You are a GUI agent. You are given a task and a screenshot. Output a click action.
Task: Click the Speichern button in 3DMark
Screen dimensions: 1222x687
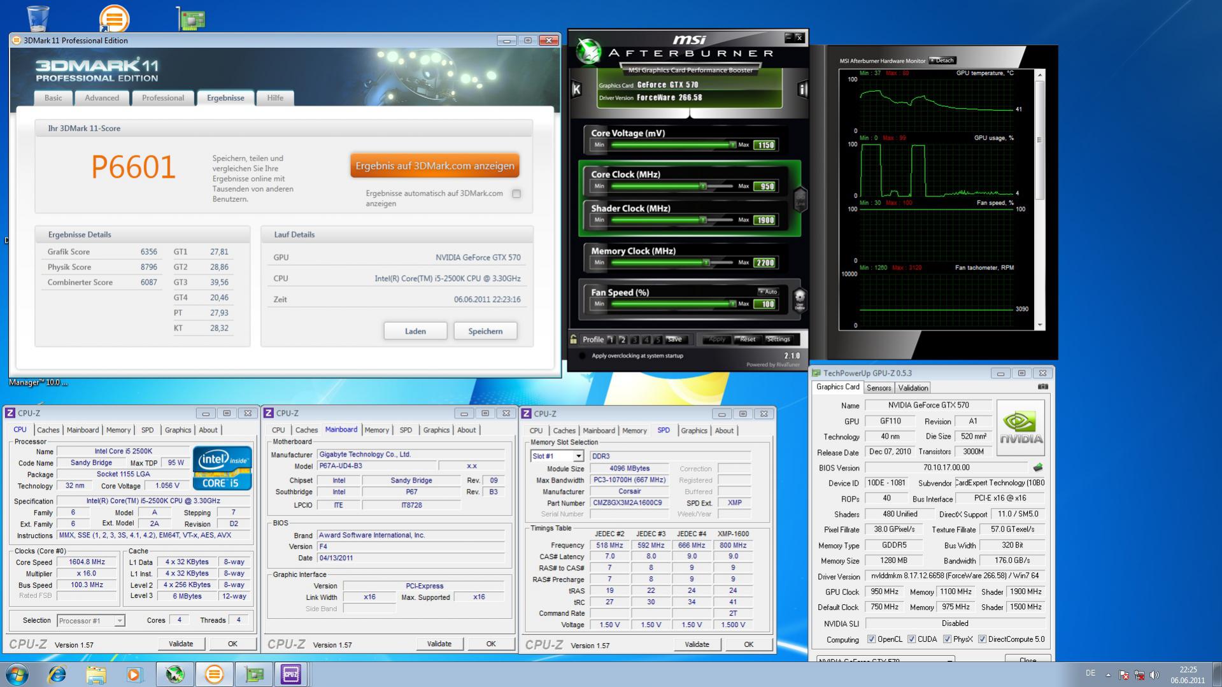pos(485,331)
